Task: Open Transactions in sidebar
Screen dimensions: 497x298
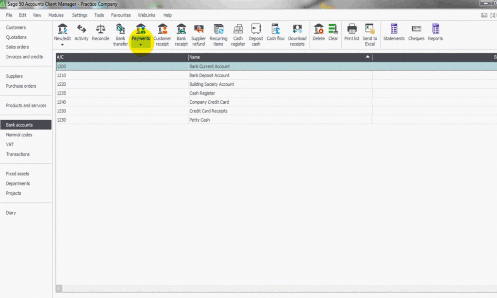Action: 18,155
